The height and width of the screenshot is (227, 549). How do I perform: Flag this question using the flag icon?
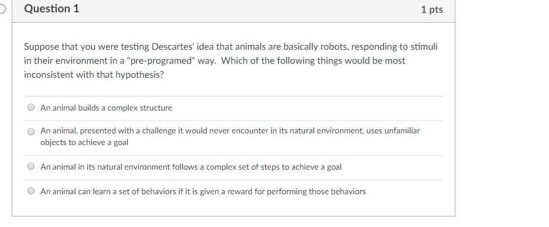[3, 9]
